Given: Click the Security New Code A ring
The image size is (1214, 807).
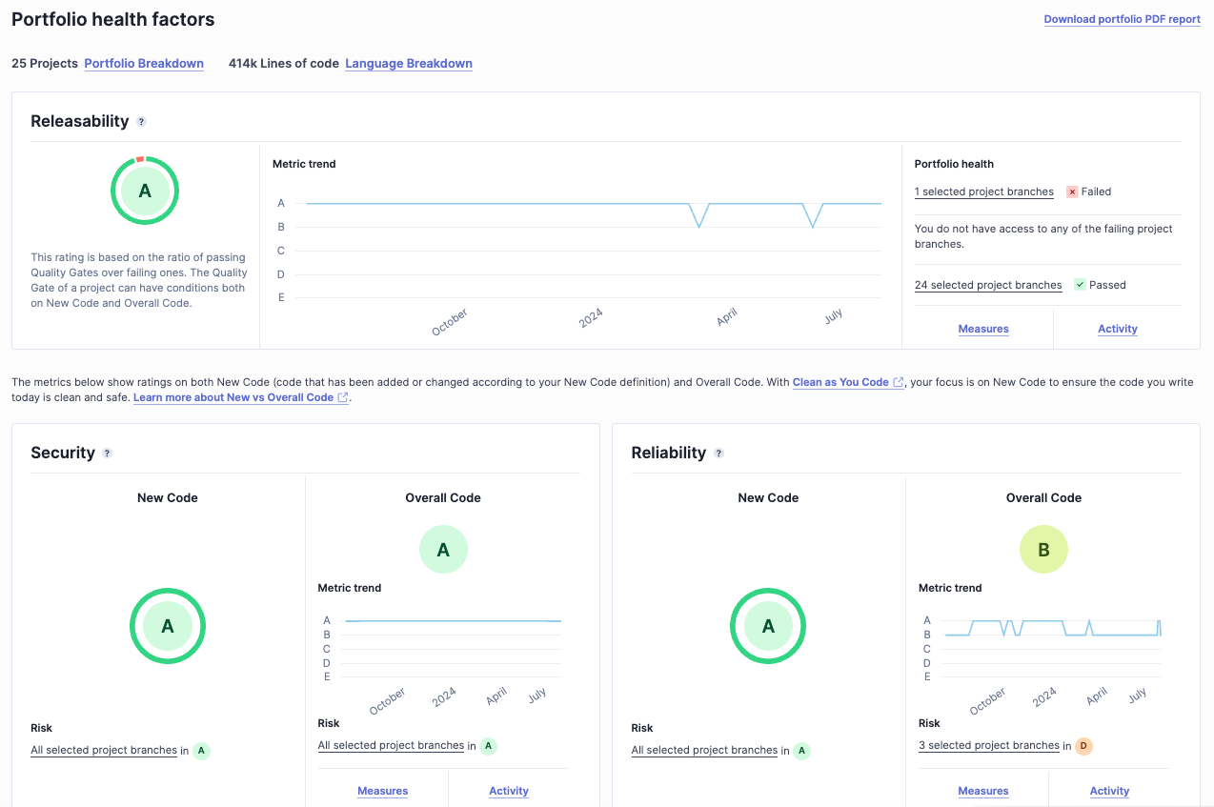Looking at the screenshot, I should click(x=168, y=626).
